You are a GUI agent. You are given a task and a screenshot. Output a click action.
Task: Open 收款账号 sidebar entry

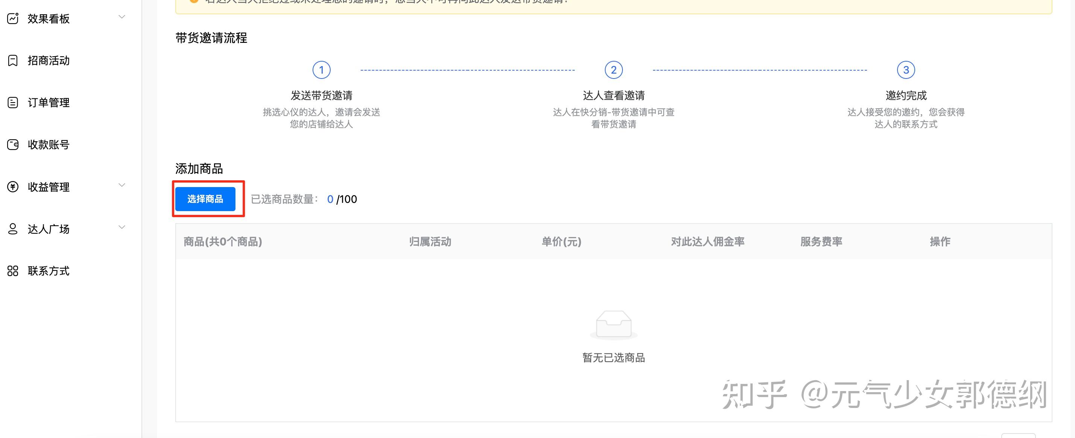click(x=49, y=145)
